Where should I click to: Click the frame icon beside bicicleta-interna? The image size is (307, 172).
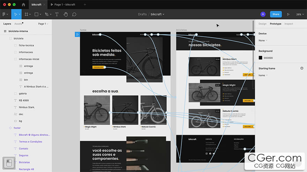[5, 31]
